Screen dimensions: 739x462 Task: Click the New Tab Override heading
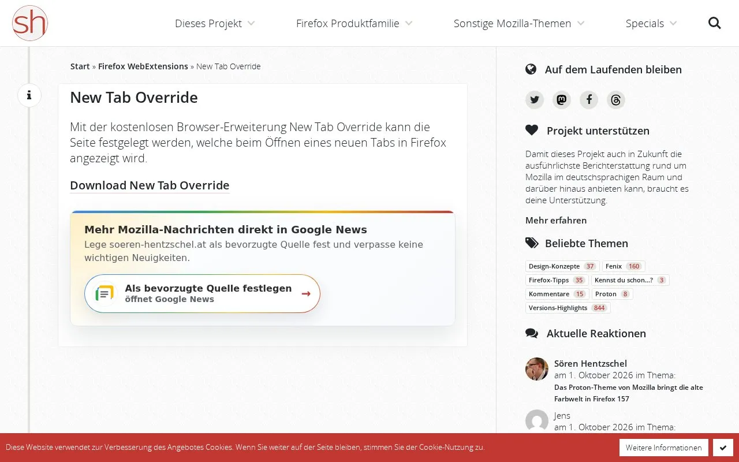tap(134, 98)
